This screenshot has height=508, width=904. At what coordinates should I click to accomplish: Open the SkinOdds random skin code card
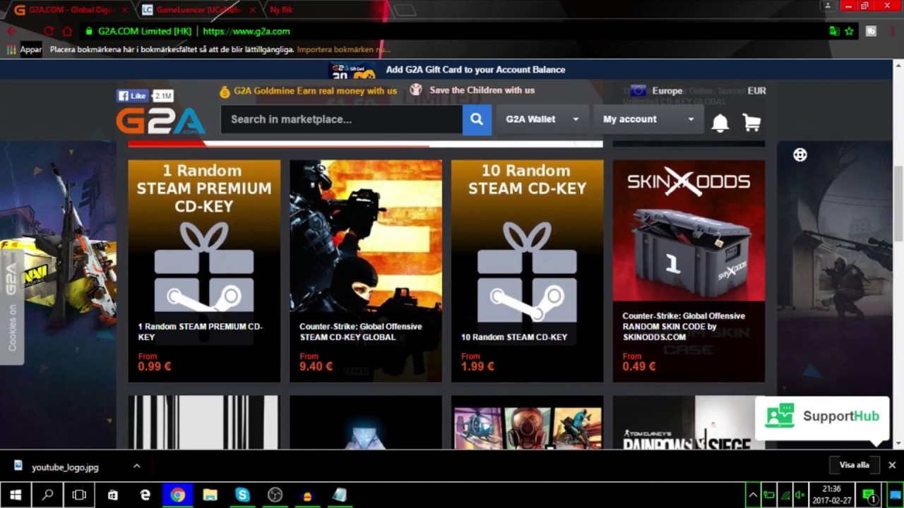tap(689, 271)
